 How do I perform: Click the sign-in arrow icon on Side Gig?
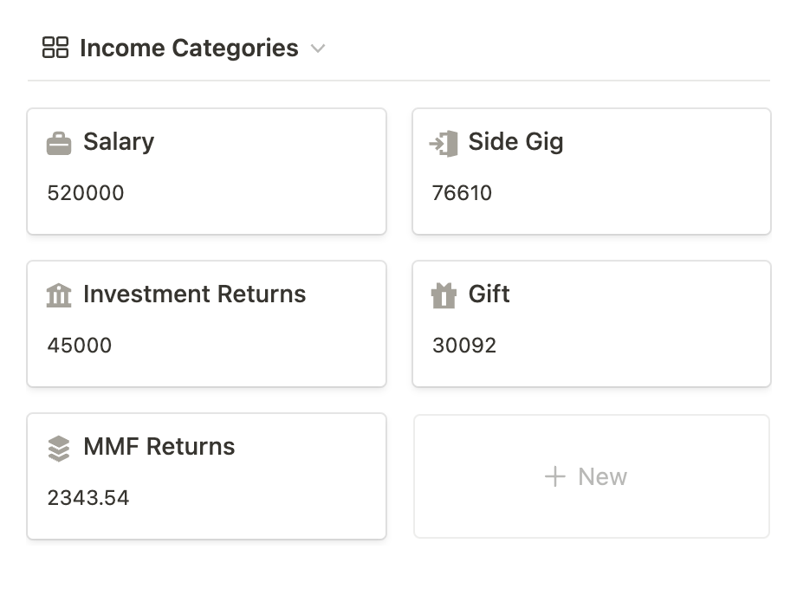(x=444, y=143)
